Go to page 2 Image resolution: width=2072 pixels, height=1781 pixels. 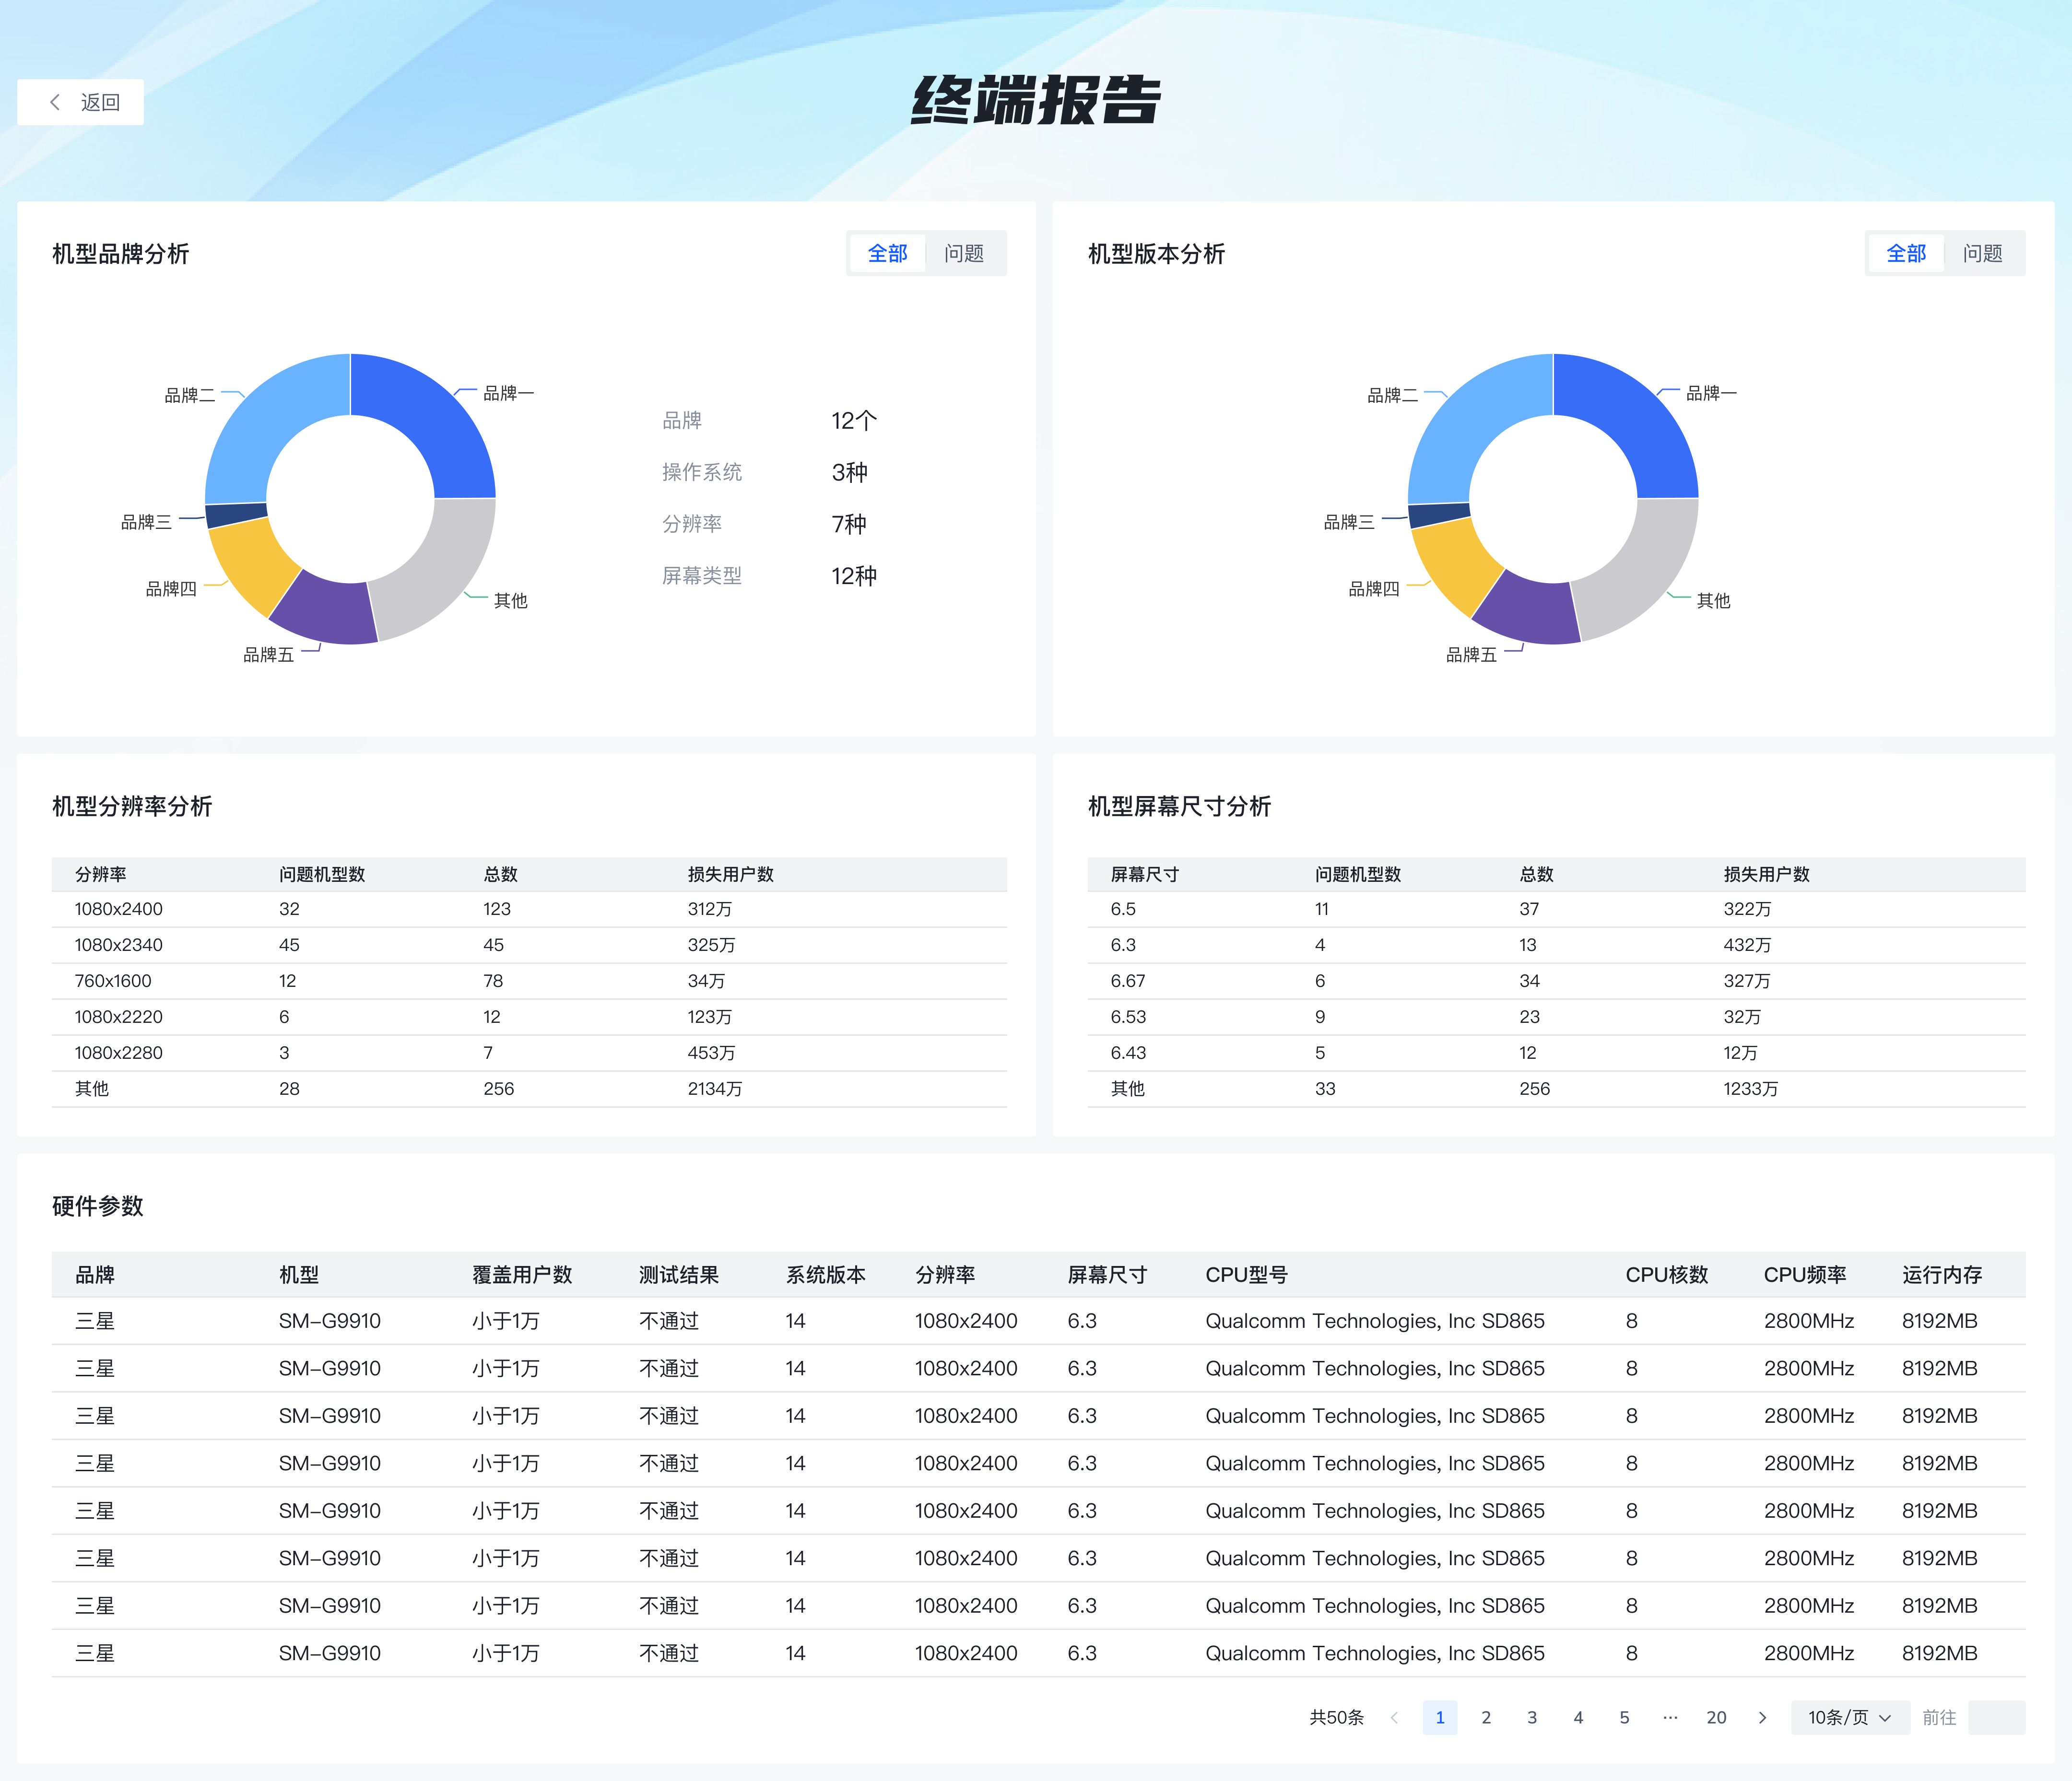click(x=1486, y=1717)
